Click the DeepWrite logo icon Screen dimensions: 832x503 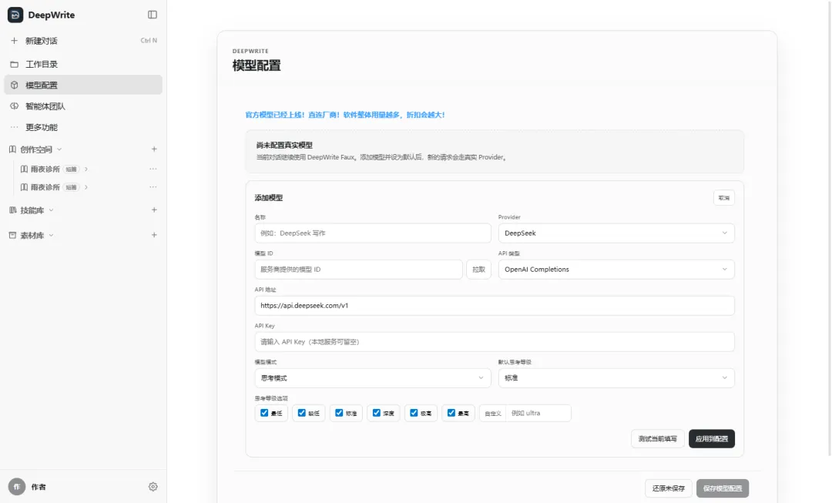click(x=15, y=15)
